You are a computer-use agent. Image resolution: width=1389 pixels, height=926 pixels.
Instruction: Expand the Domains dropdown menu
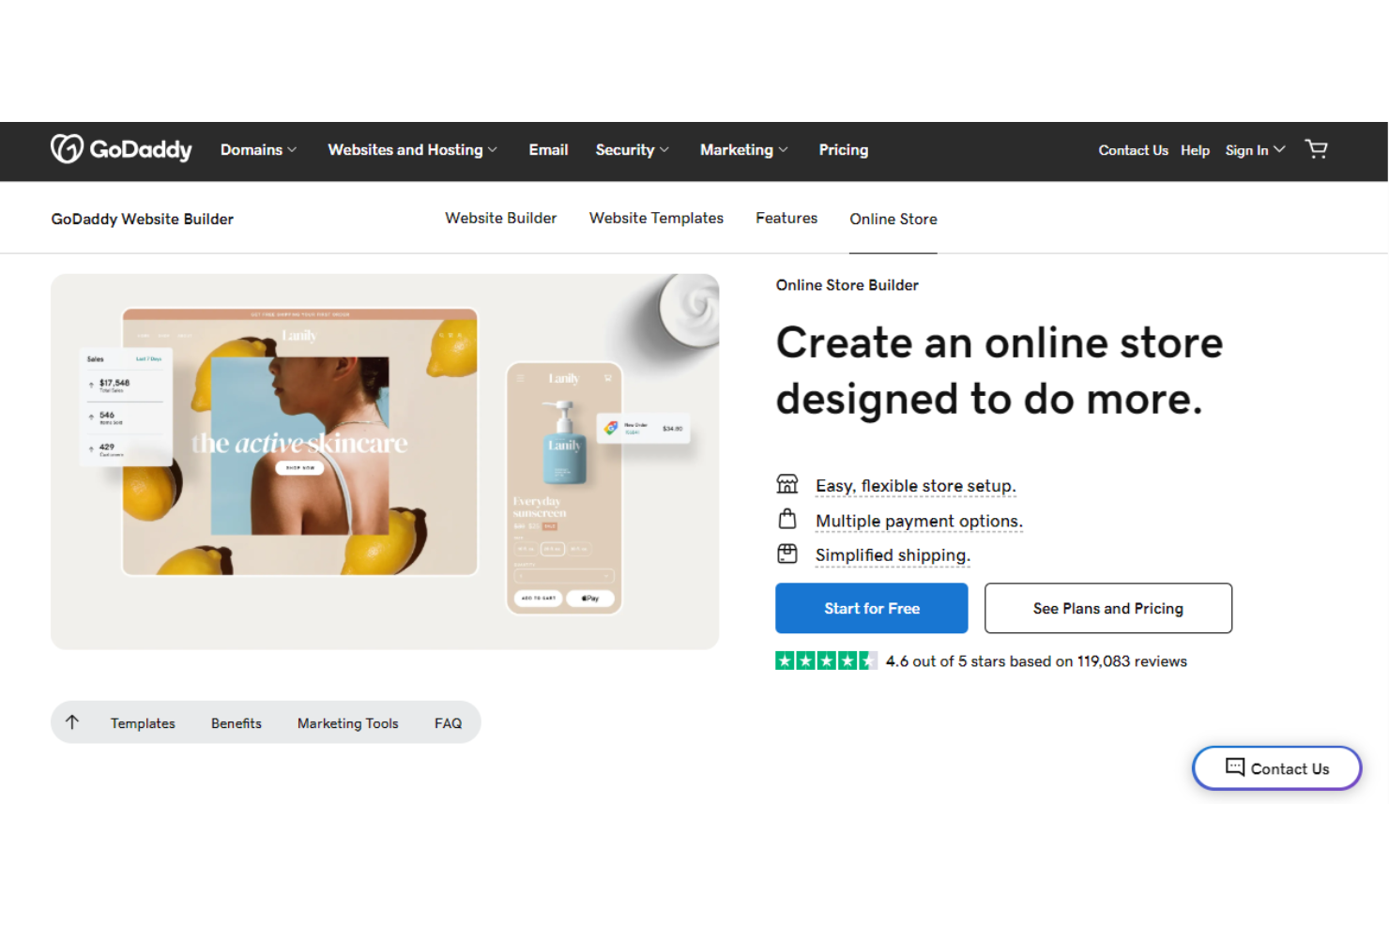(258, 150)
